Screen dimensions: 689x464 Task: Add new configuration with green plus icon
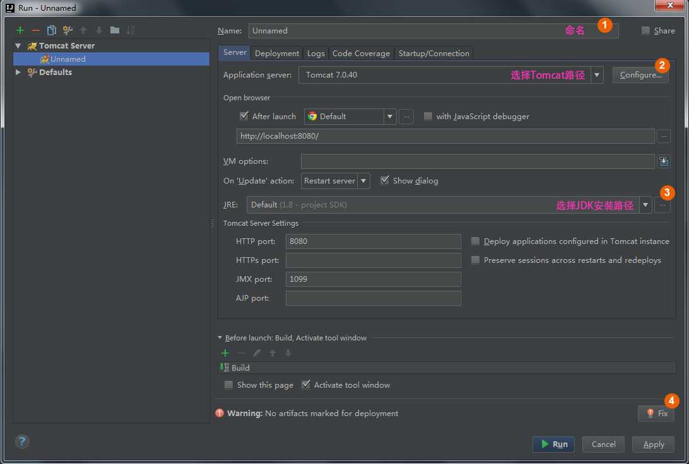20,30
